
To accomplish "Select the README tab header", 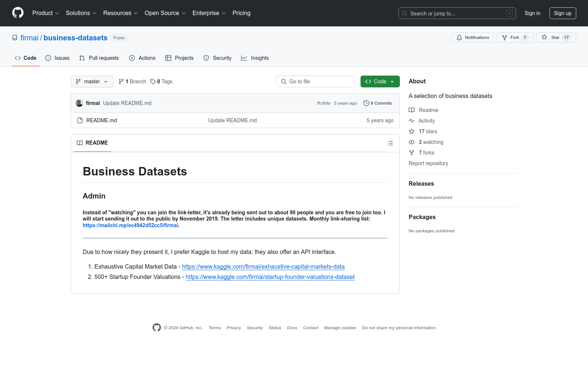I will (92, 143).
